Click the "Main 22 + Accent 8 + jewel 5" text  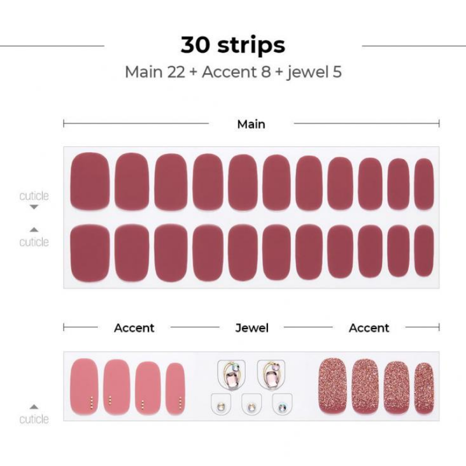click(x=233, y=72)
